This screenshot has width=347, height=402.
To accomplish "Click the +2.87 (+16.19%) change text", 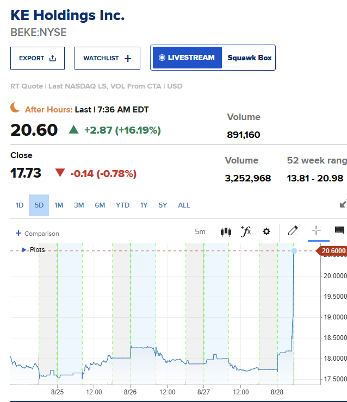I will click(123, 130).
